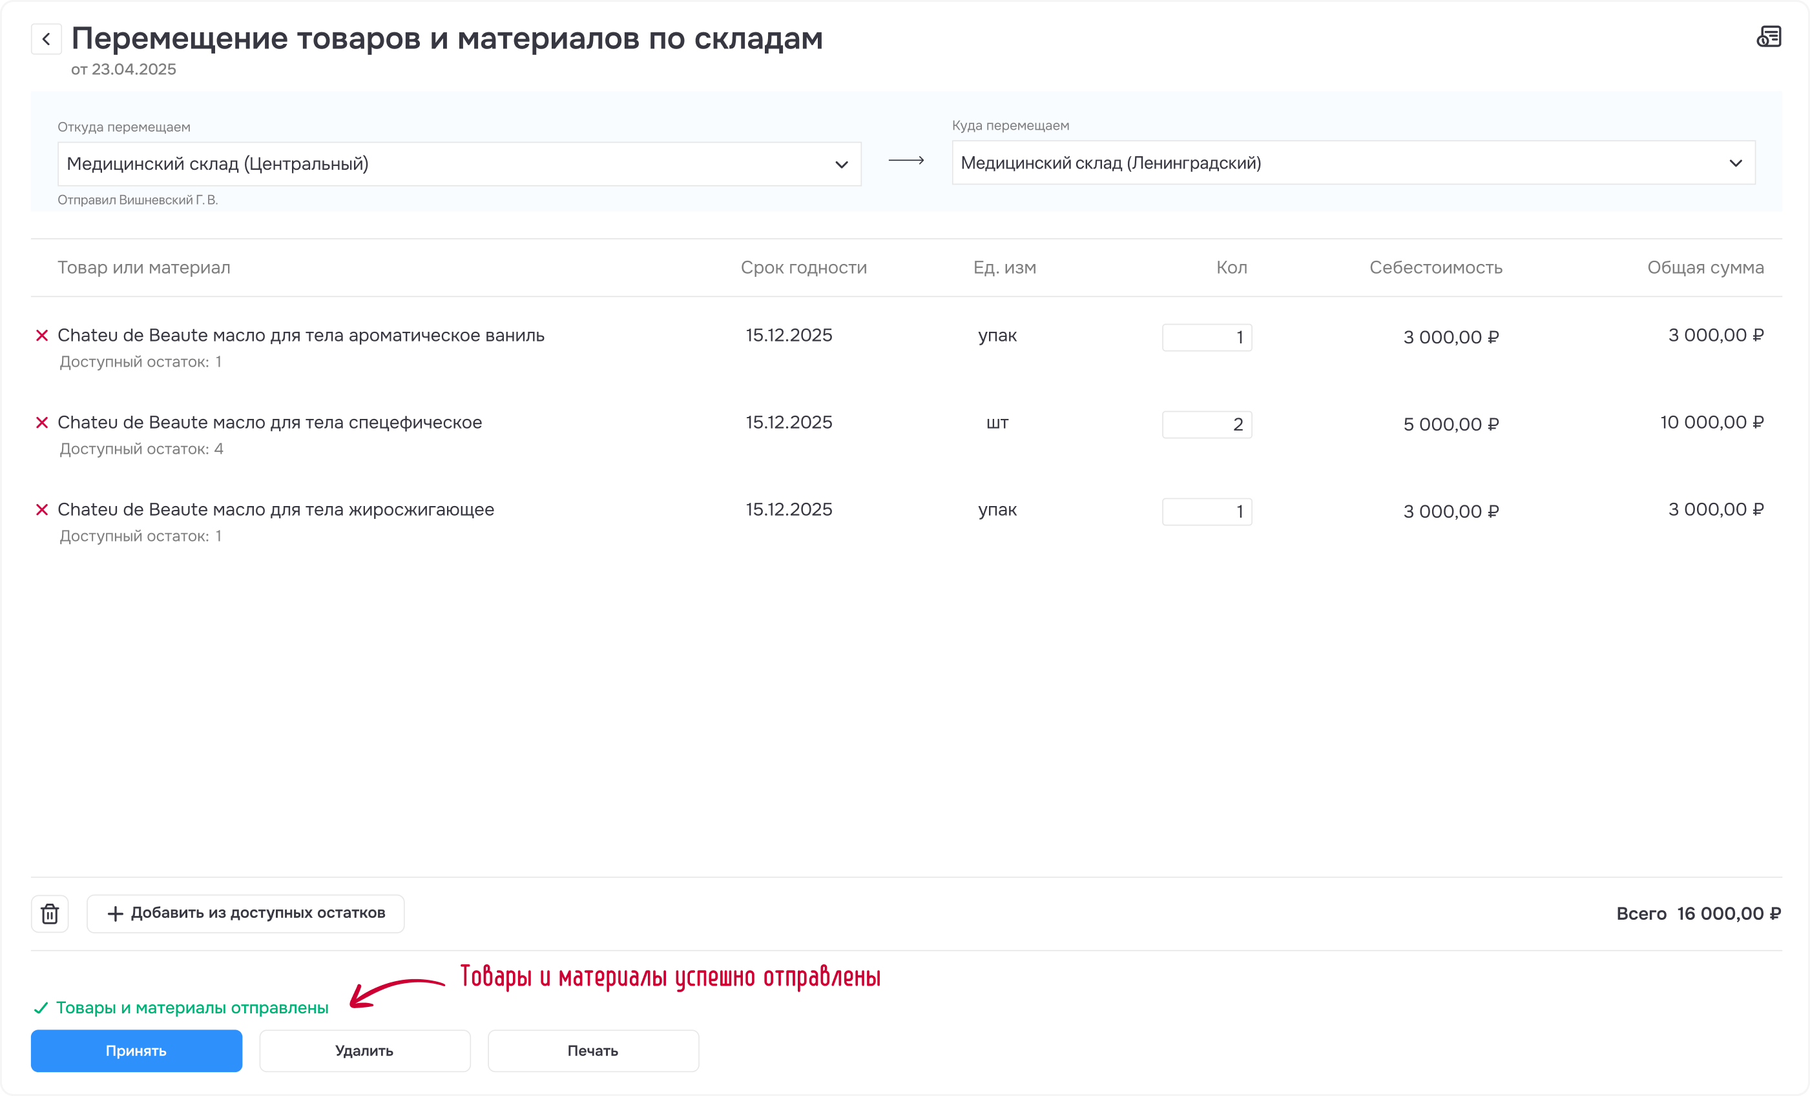Click the Товар или материал column header
1810x1096 pixels.
(x=144, y=268)
